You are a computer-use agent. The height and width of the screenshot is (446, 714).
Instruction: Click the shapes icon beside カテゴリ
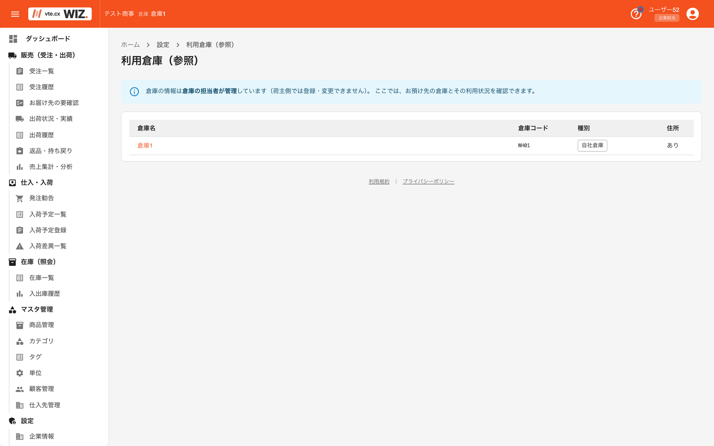pyautogui.click(x=20, y=341)
